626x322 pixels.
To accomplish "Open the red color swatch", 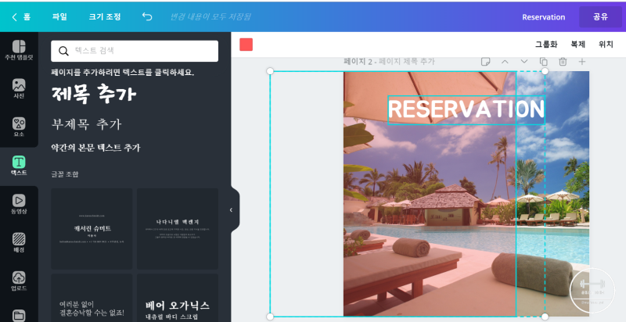I will pos(246,45).
